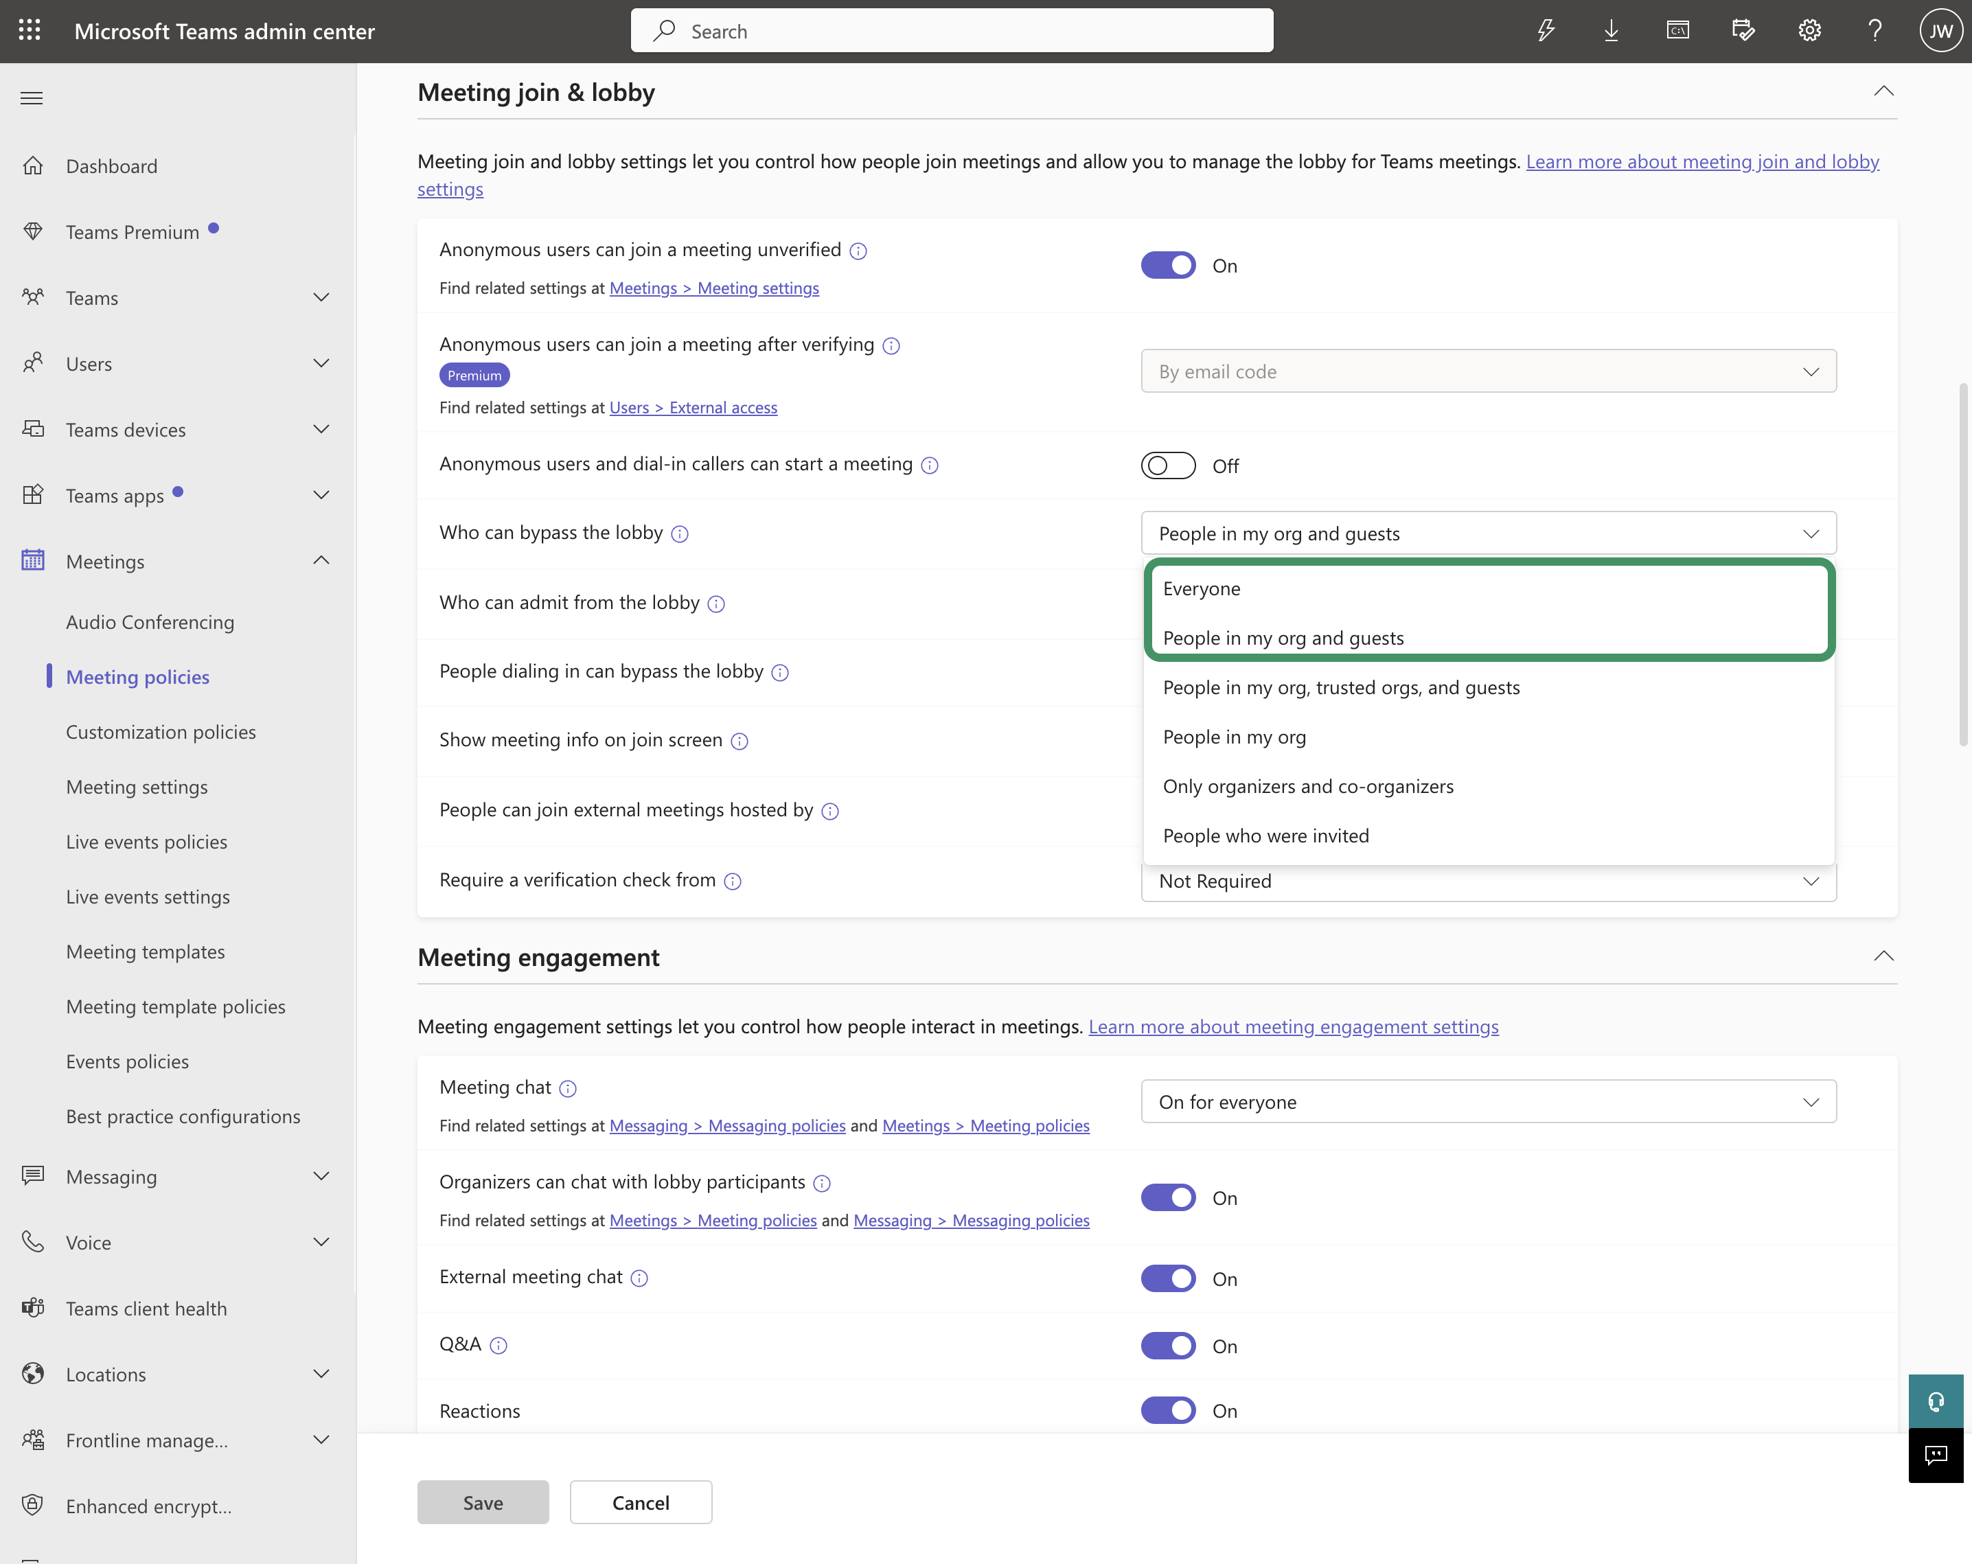Choose People in my org, trusted orgs, and guests
This screenshot has height=1564, width=1972.
point(1488,687)
